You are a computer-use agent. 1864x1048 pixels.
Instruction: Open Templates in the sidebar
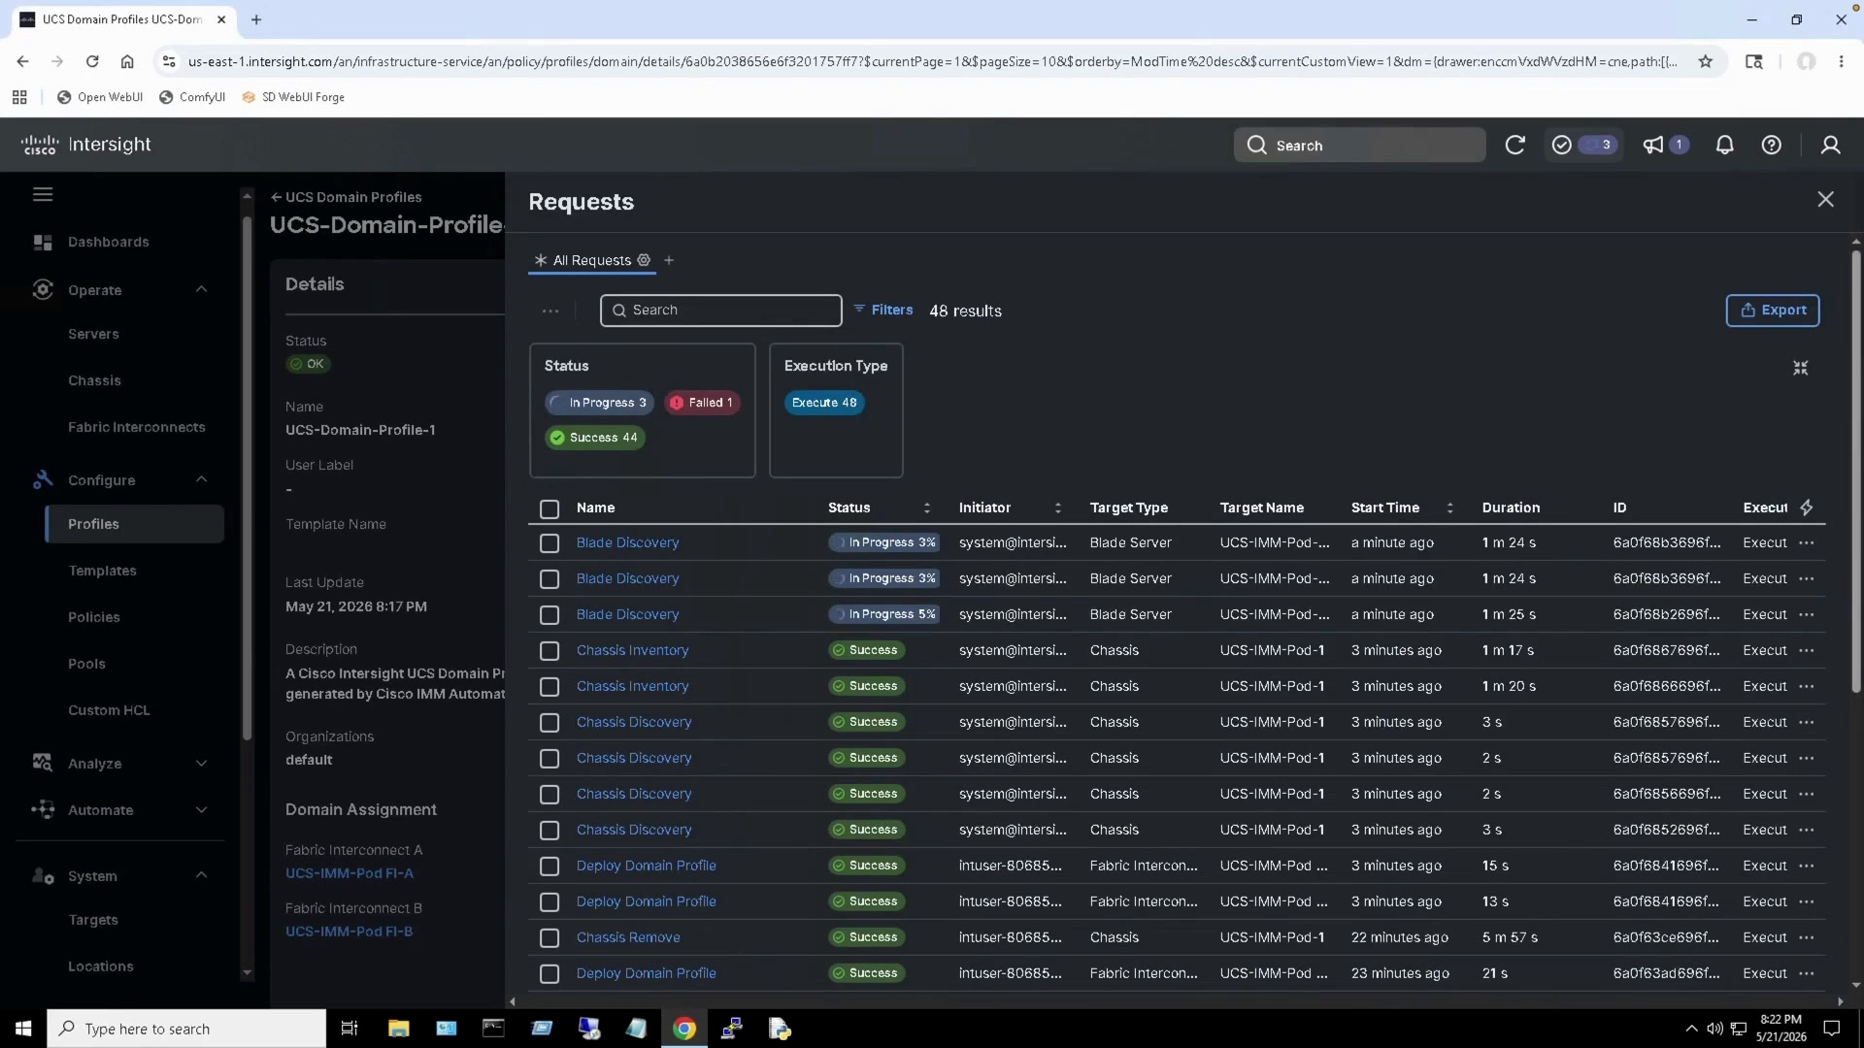coord(102,571)
